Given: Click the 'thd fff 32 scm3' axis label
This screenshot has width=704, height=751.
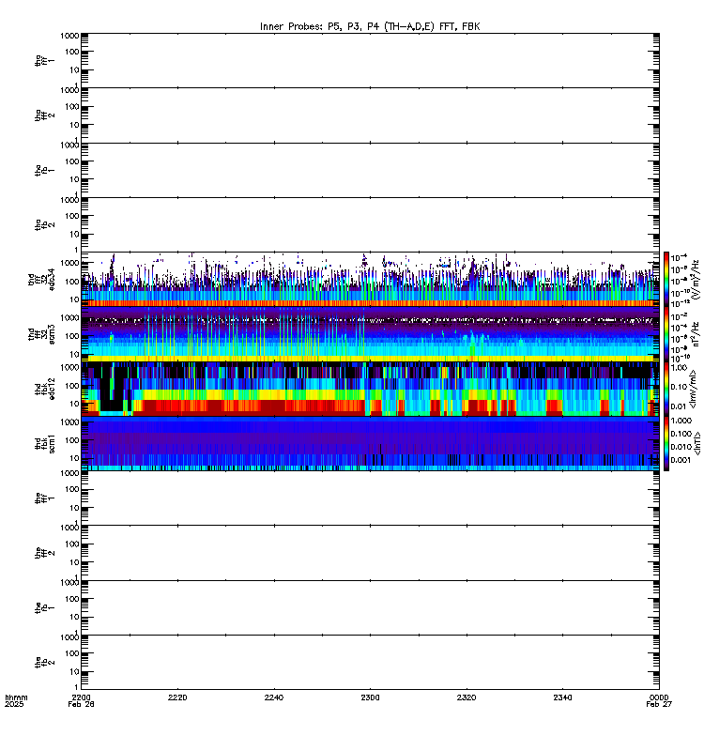Looking at the screenshot, I should coord(41,334).
